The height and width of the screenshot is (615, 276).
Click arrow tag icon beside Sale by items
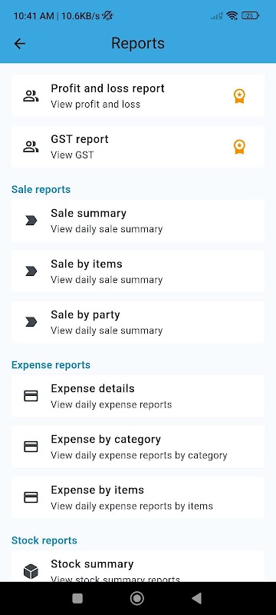[31, 271]
